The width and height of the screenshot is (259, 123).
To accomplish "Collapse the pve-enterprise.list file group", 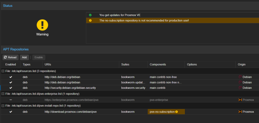I will 3,94.
